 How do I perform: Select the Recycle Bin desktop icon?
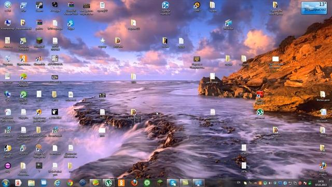8,60
